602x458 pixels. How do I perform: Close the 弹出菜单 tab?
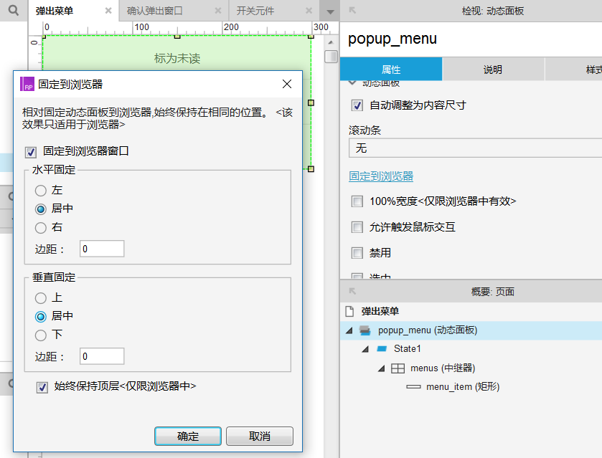pos(108,11)
